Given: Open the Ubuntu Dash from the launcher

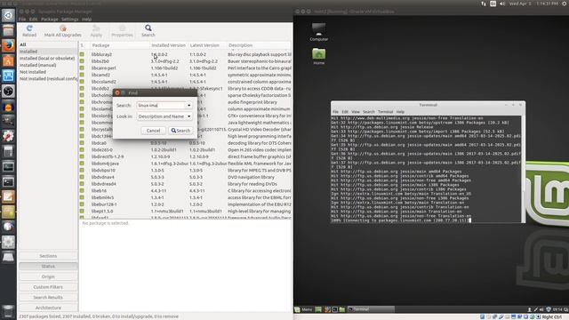Looking at the screenshot, I should (x=8, y=15).
